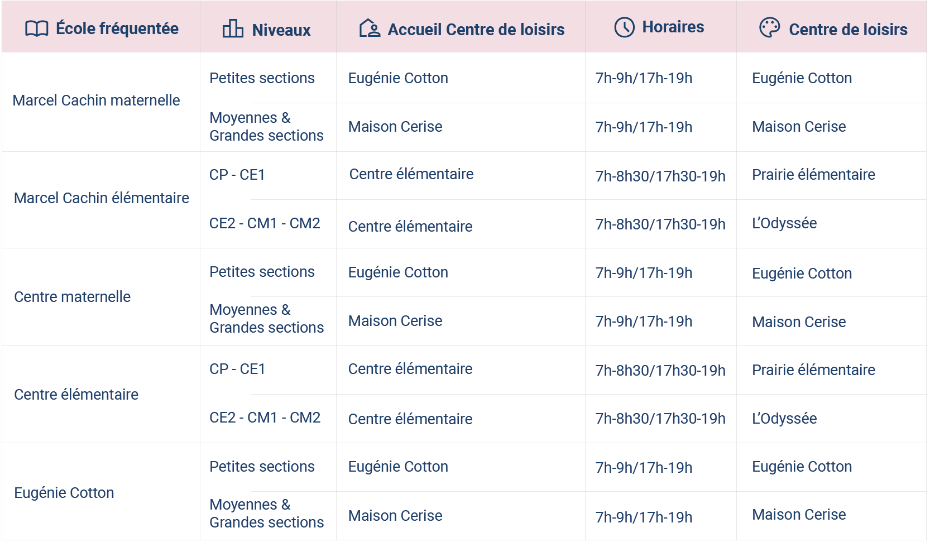
Task: Select the last CE2 - CM1 - CM2 level cell
Action: 265,418
